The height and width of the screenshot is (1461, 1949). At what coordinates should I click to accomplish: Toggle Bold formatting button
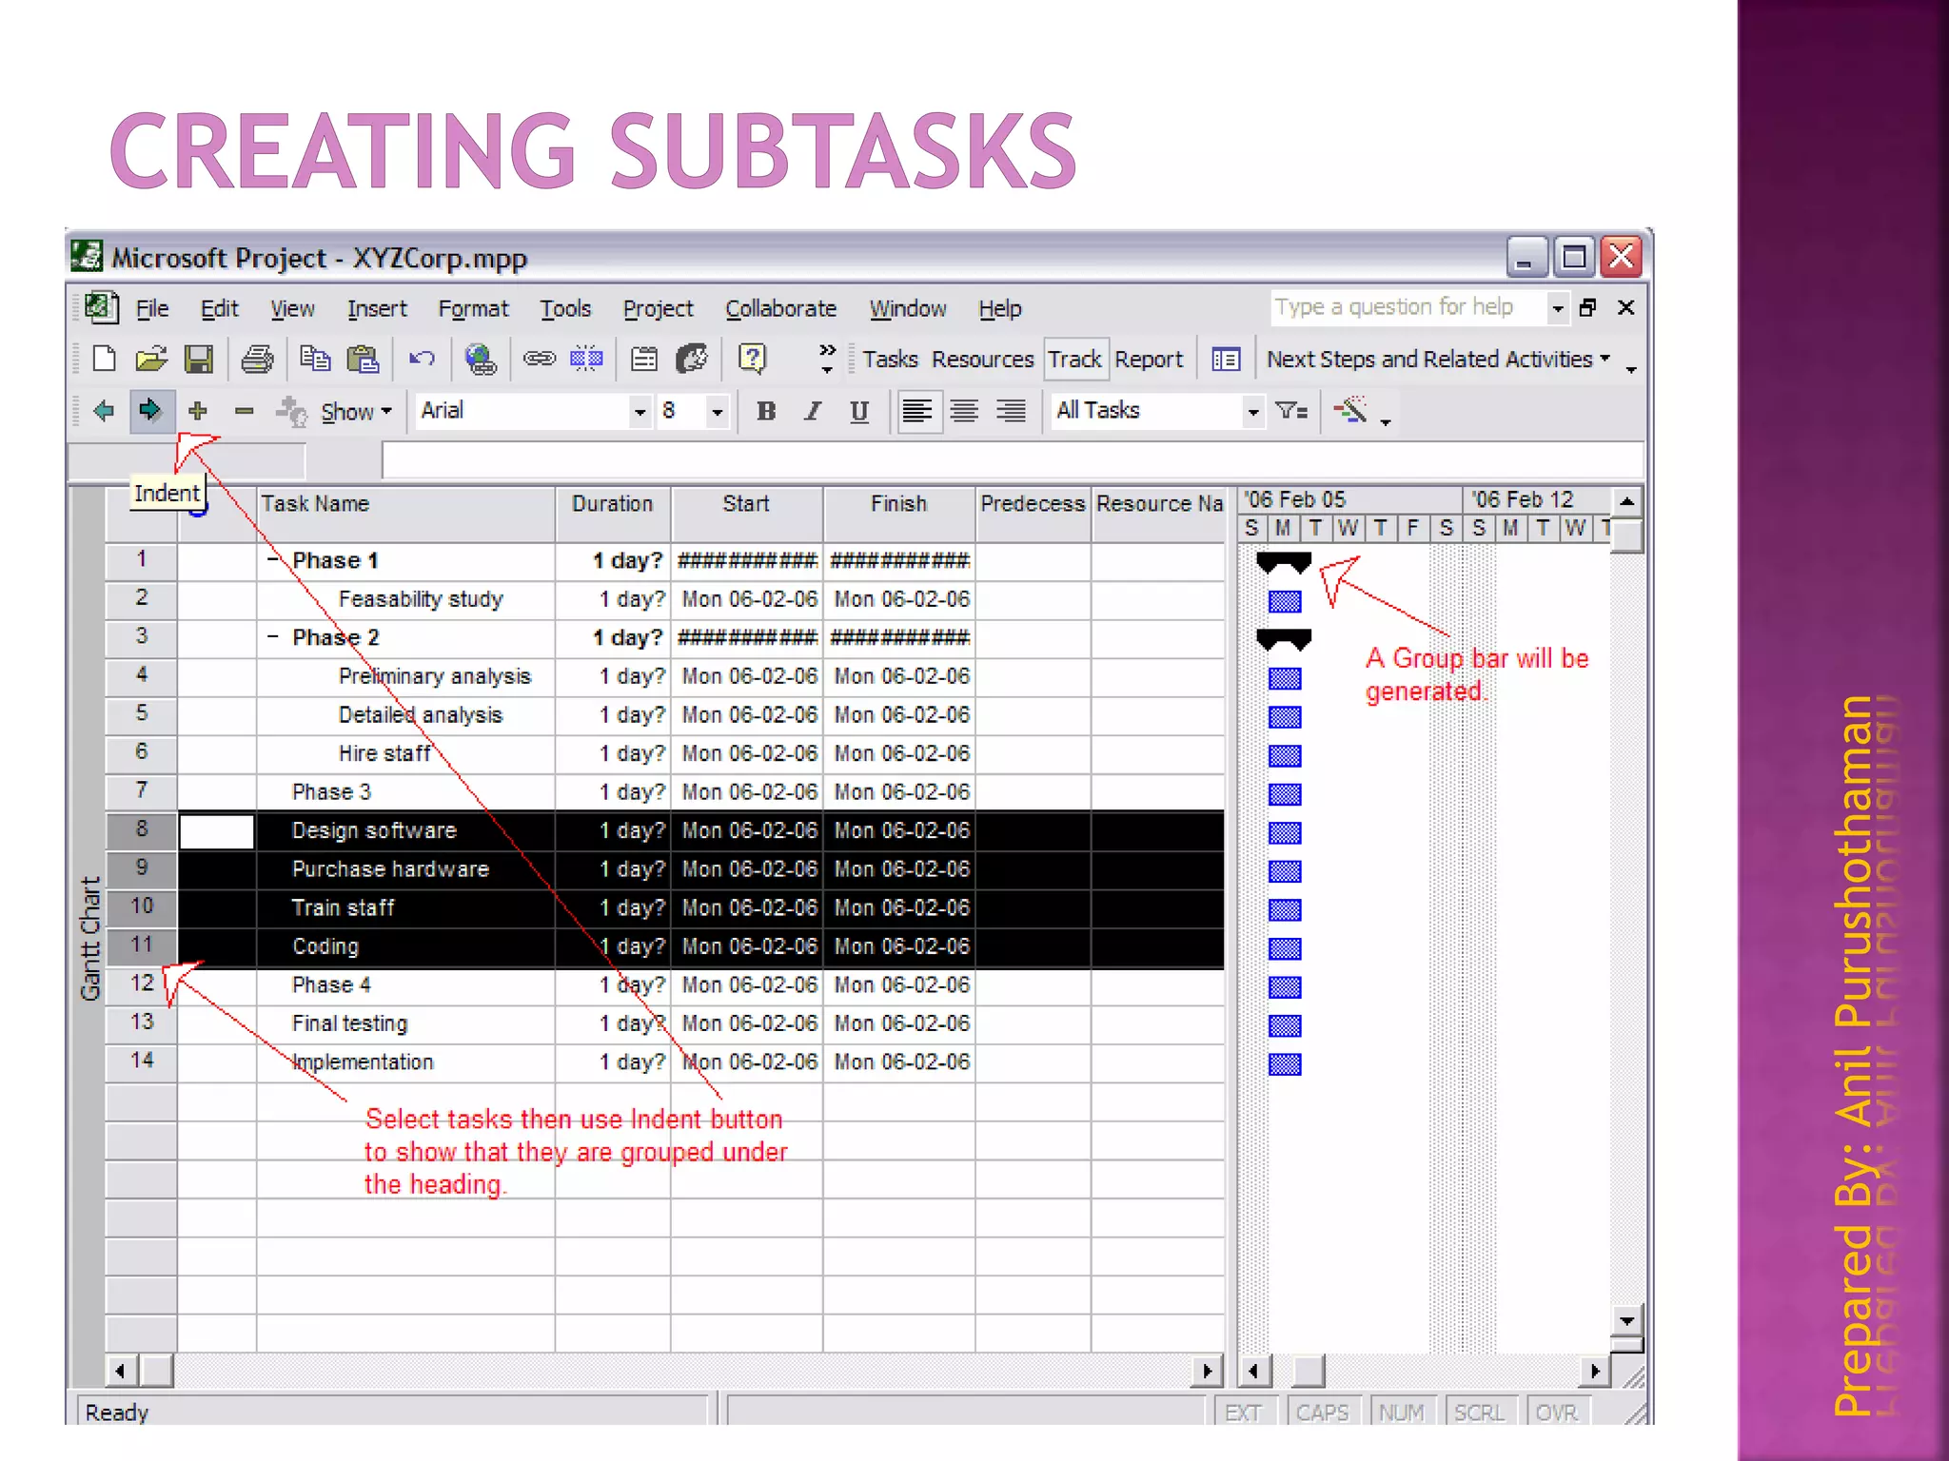click(766, 411)
